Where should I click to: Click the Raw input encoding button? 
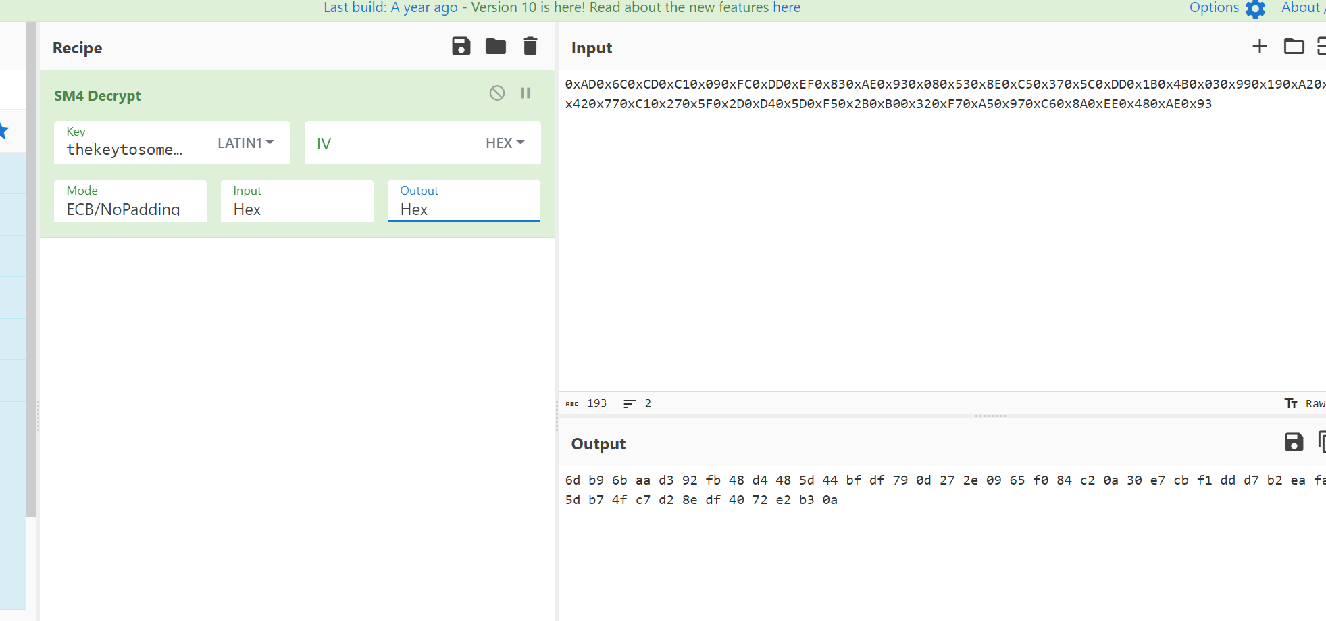pos(1313,403)
